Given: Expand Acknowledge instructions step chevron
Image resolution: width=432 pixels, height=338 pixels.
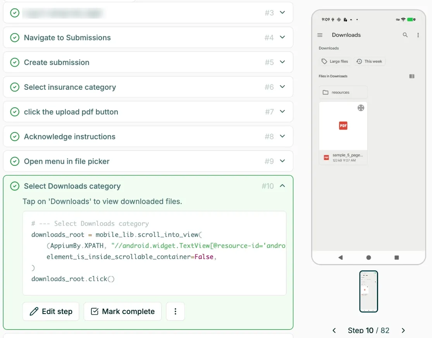Looking at the screenshot, I should click(x=282, y=136).
